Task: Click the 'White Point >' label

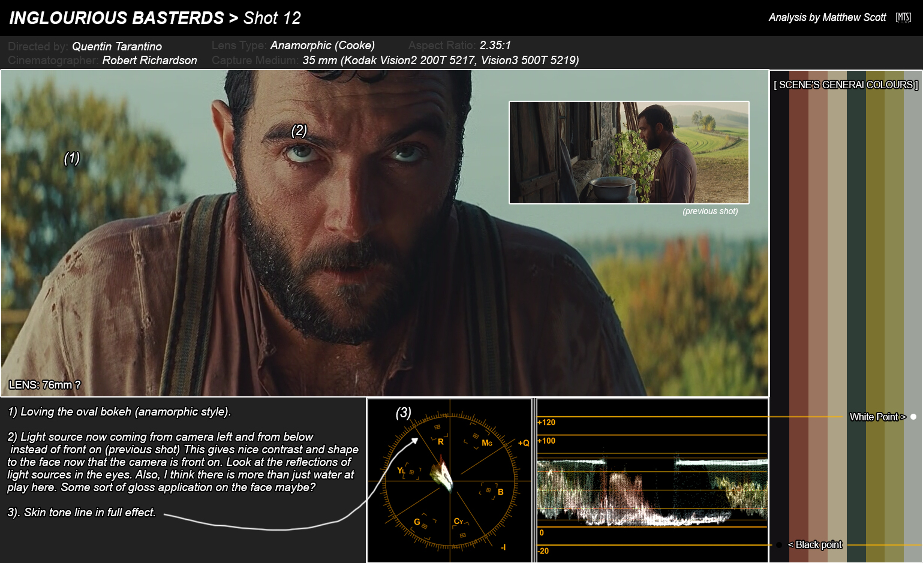Action: point(877,417)
